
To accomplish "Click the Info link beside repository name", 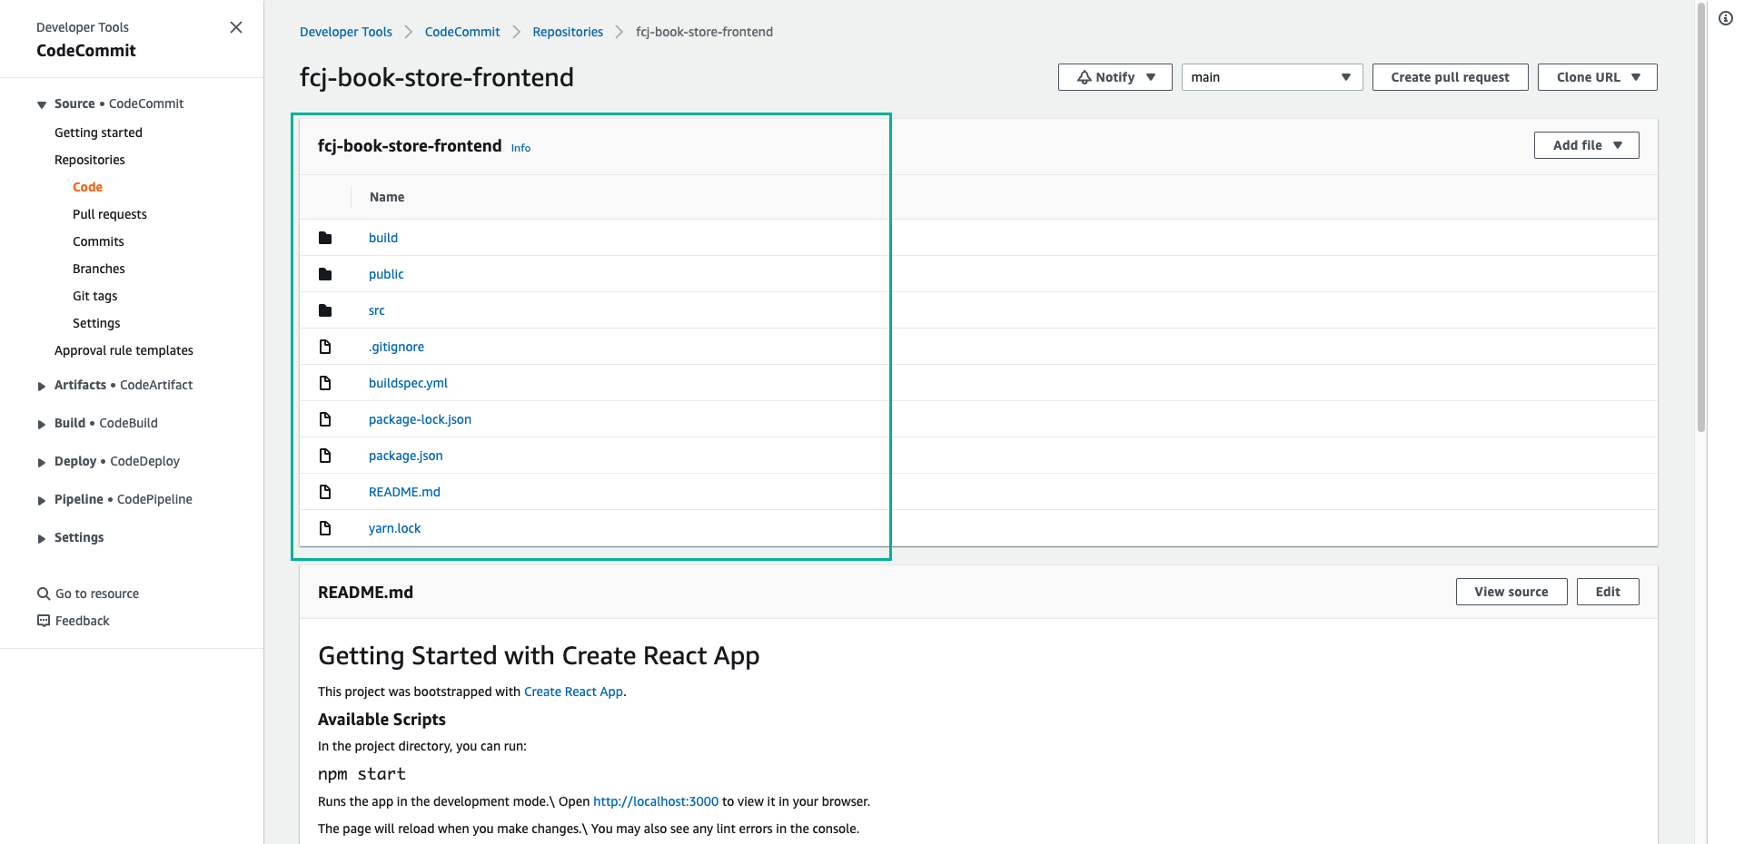I will pyautogui.click(x=520, y=148).
